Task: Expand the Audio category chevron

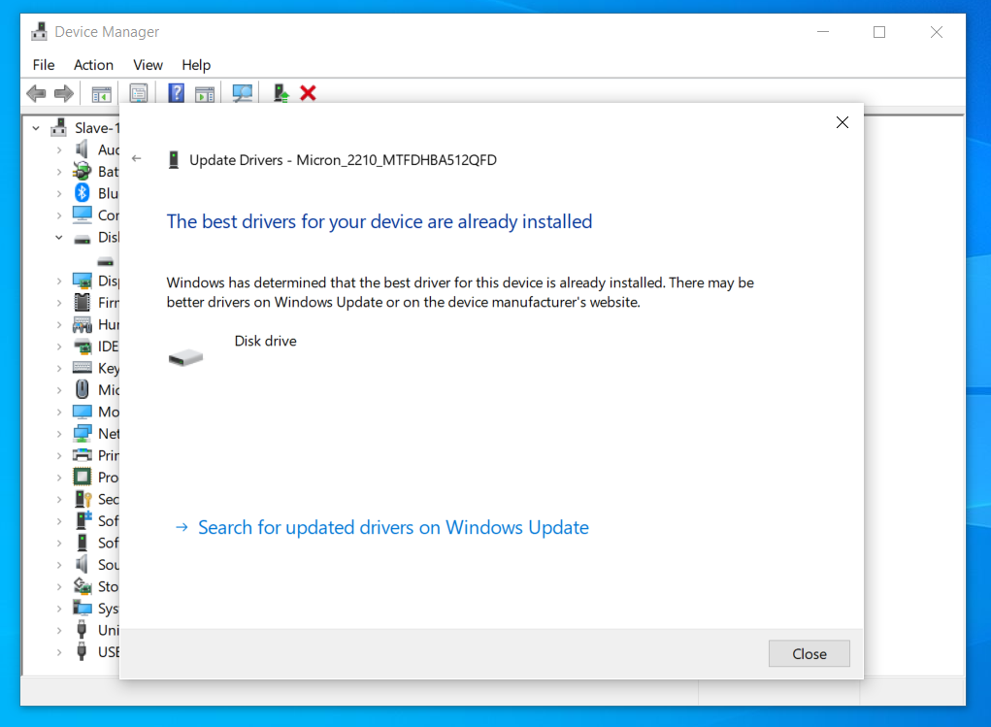Action: point(59,149)
